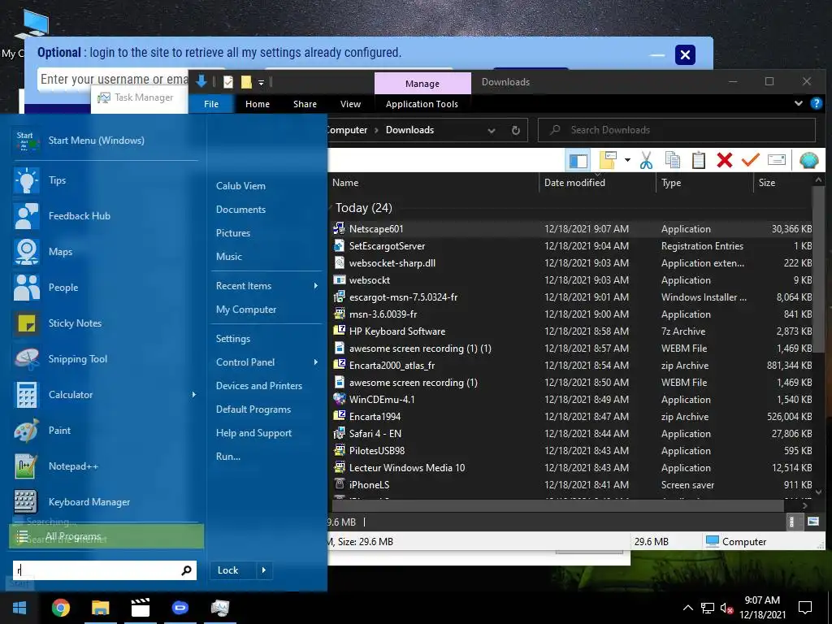832x624 pixels.
Task: Click the Manage contextual tab
Action: point(422,84)
